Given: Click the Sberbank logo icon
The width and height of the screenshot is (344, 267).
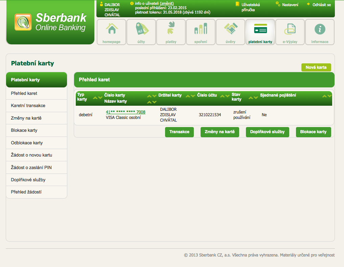Looking at the screenshot, I should (x=23, y=22).
